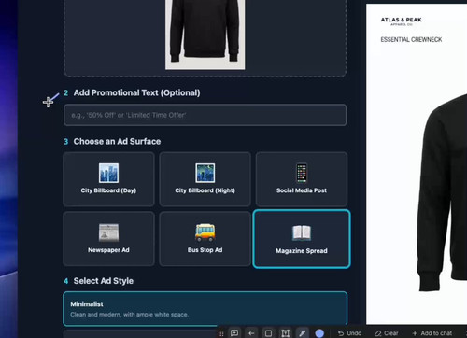Click the Select Ad Style heading
Image resolution: width=467 pixels, height=338 pixels.
pyautogui.click(x=104, y=281)
